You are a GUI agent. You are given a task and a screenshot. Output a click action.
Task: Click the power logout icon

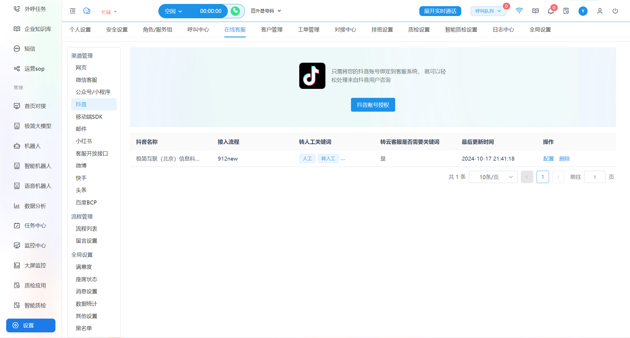click(615, 11)
